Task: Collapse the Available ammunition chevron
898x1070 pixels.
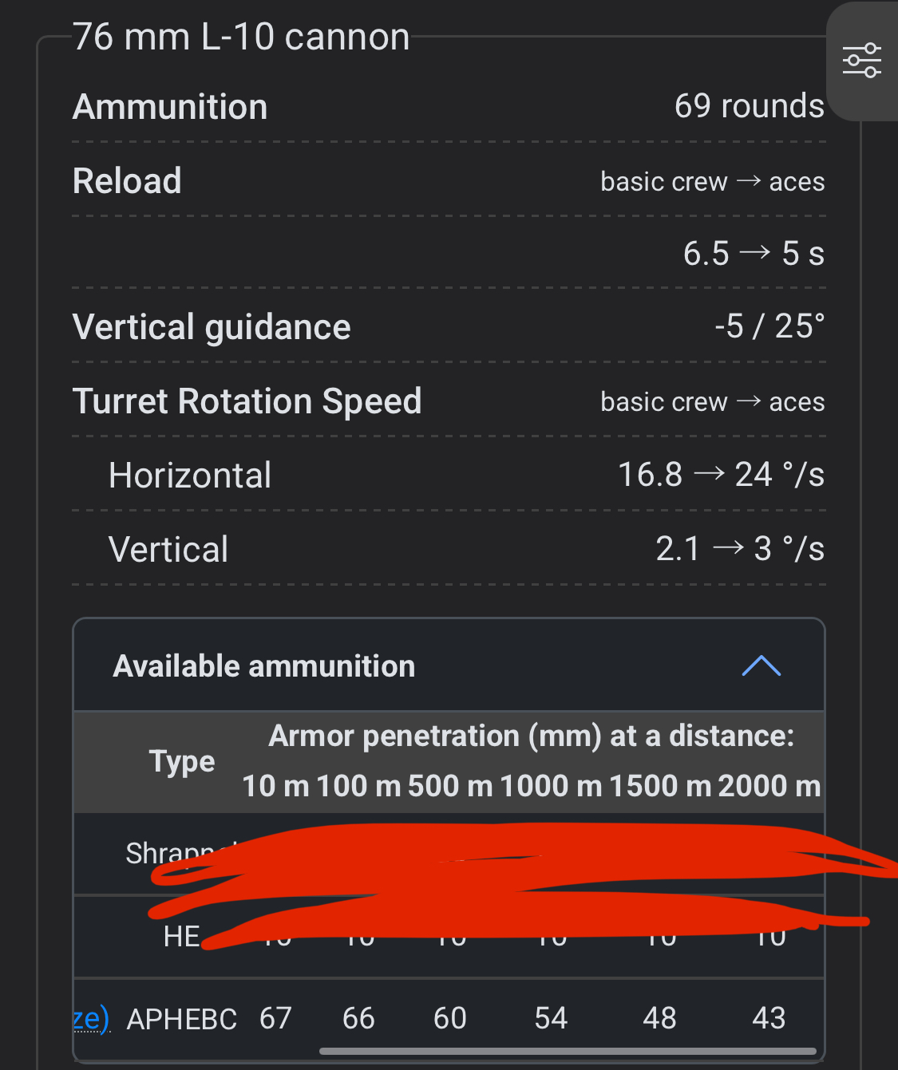Action: tap(761, 666)
